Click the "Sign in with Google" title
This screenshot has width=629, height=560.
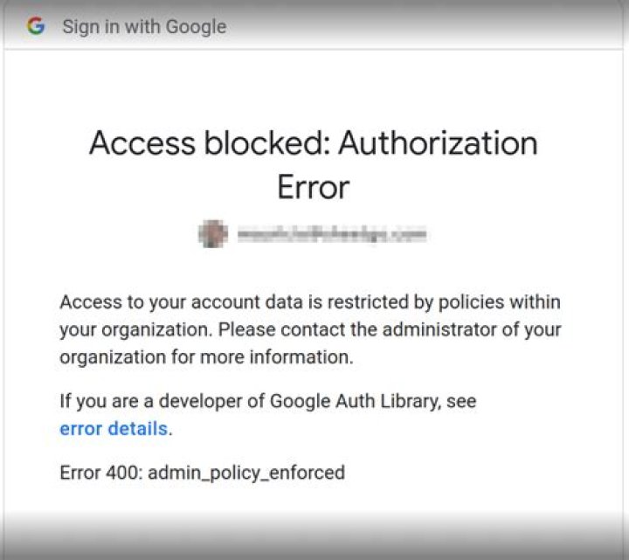click(x=144, y=26)
